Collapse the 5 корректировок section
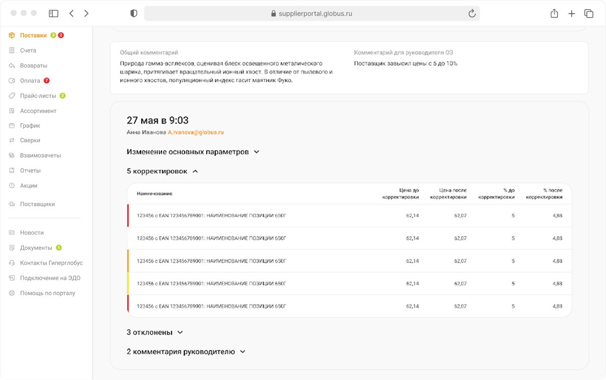This screenshot has width=606, height=380. (x=195, y=172)
